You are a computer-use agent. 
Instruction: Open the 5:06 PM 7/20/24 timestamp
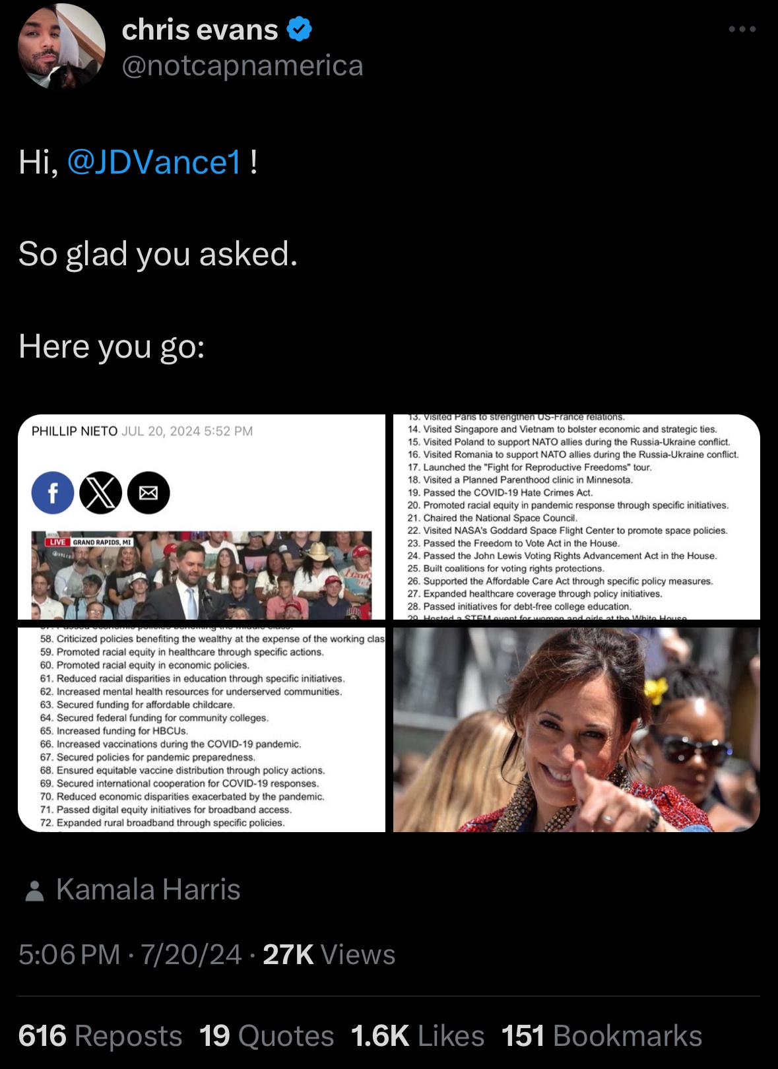130,955
